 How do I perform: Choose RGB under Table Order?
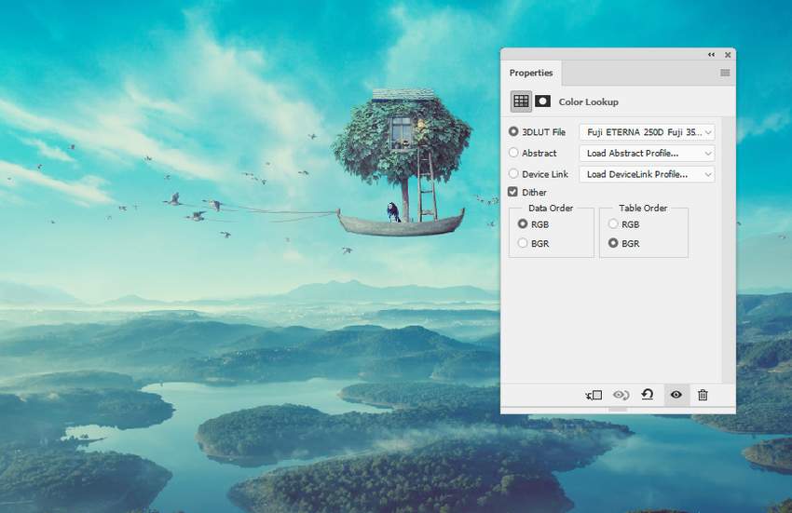613,223
